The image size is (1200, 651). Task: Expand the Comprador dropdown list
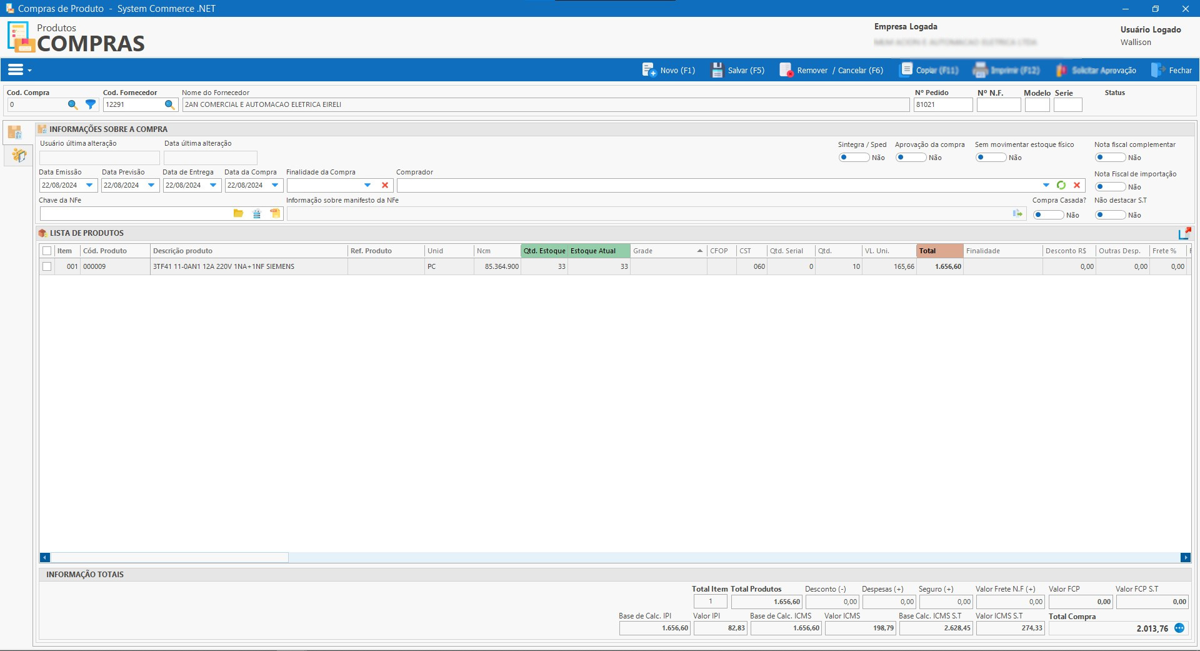tap(1046, 185)
